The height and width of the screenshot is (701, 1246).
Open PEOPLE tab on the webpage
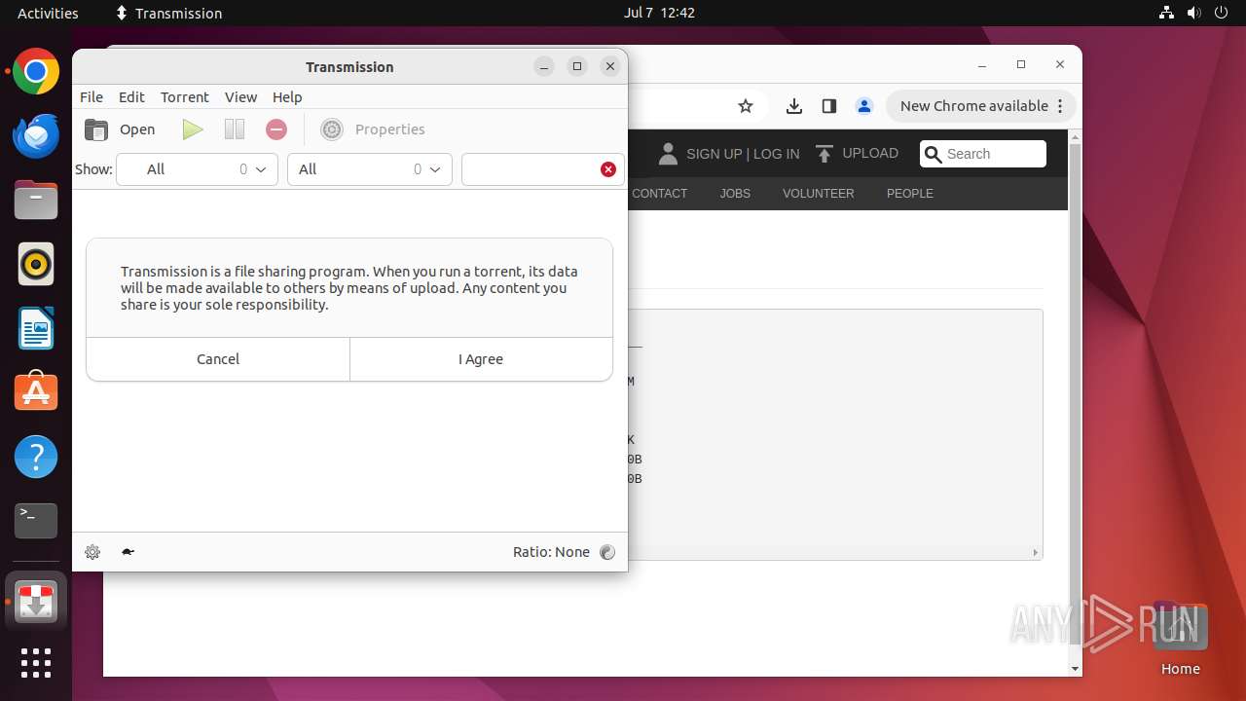coord(910,194)
